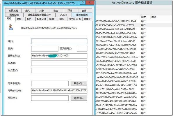Click the 英文缩写(I) initials field
Viewport: 173px width, 116px height.
coord(82,49)
